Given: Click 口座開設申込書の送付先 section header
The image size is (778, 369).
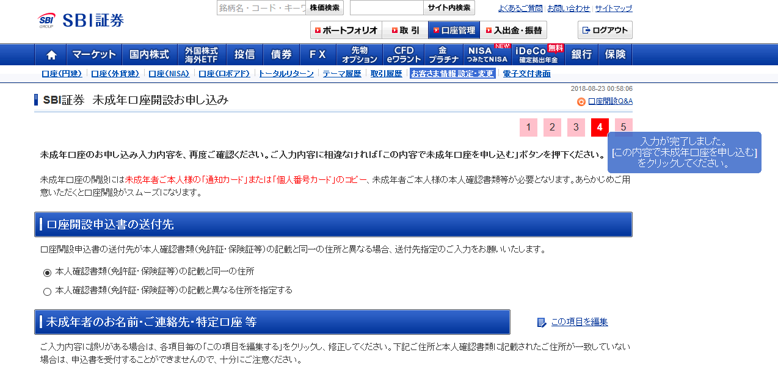Looking at the screenshot, I should (x=333, y=224).
